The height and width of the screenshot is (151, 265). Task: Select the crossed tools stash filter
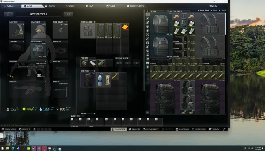tap(147, 35)
